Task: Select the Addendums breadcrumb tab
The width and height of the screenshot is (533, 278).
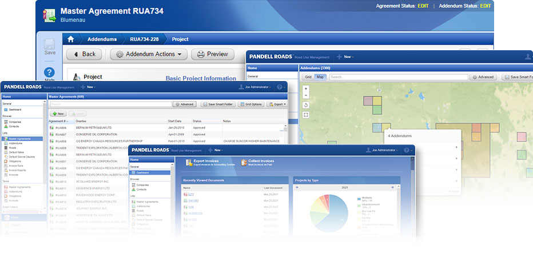Action: point(102,39)
